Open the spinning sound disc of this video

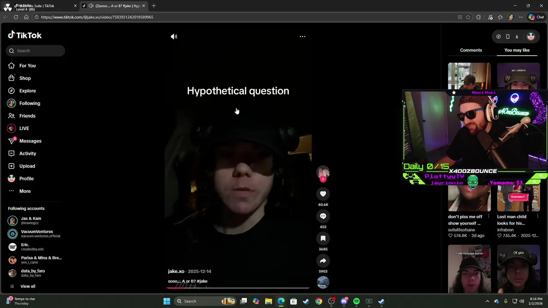(323, 282)
